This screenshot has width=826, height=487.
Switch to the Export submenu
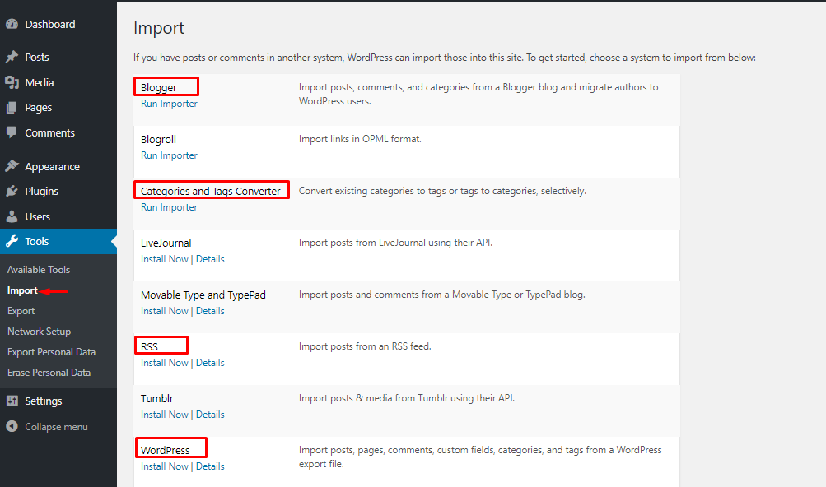(x=21, y=310)
